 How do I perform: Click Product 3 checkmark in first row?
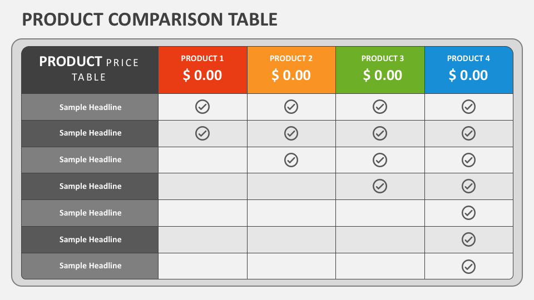click(x=380, y=107)
